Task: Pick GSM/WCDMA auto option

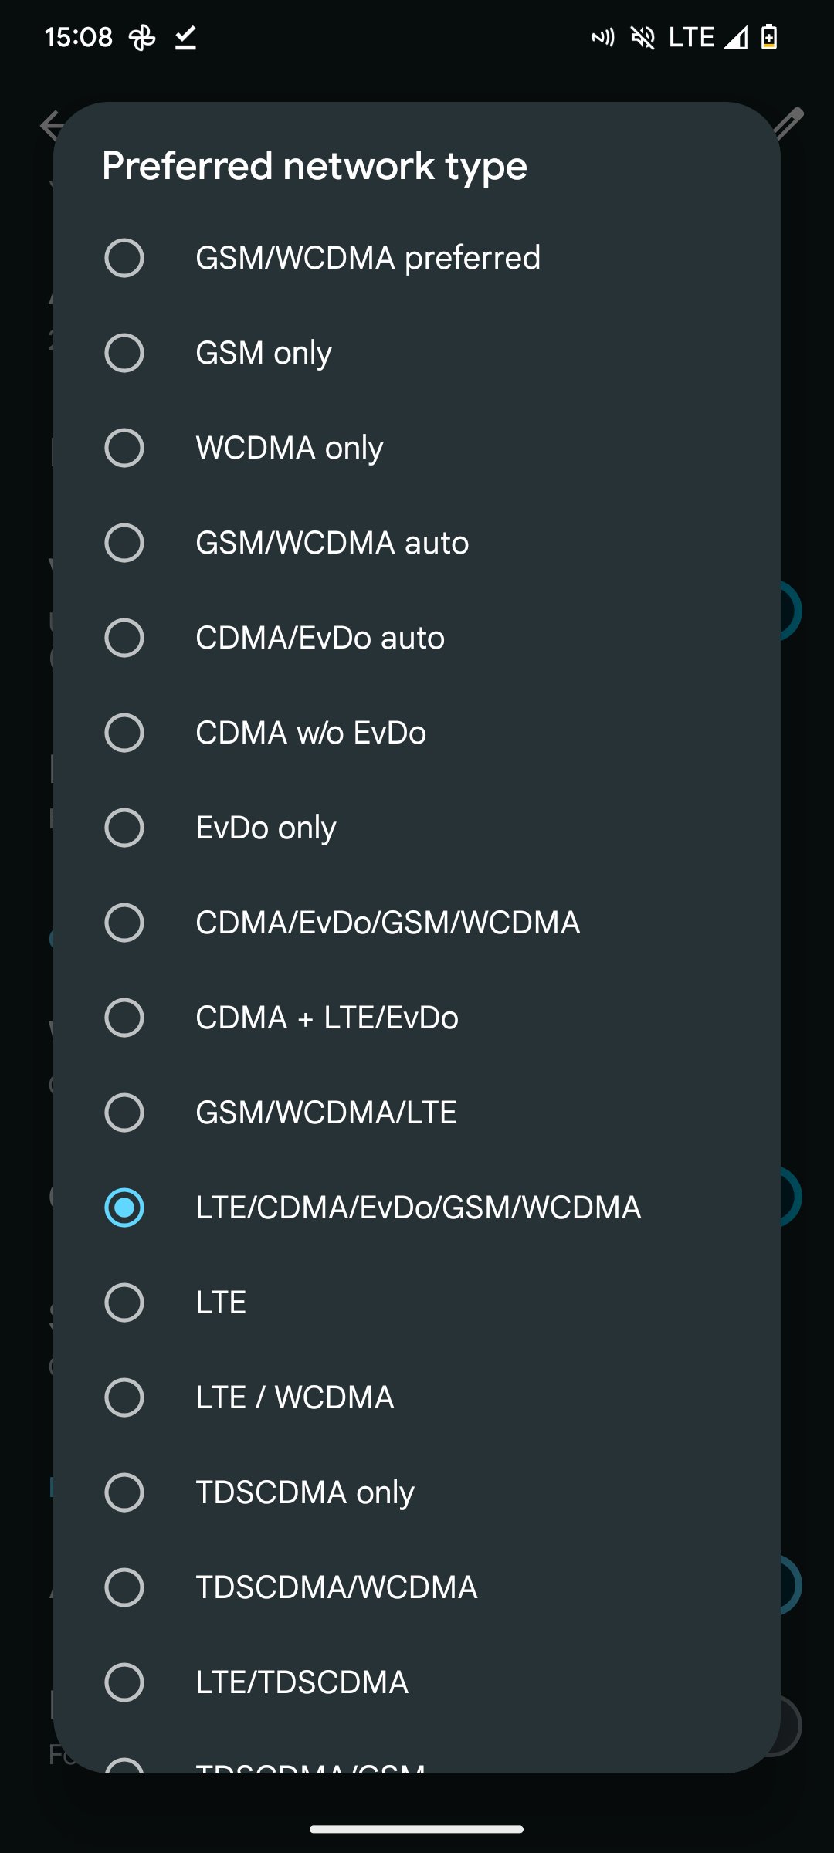Action: tap(124, 543)
